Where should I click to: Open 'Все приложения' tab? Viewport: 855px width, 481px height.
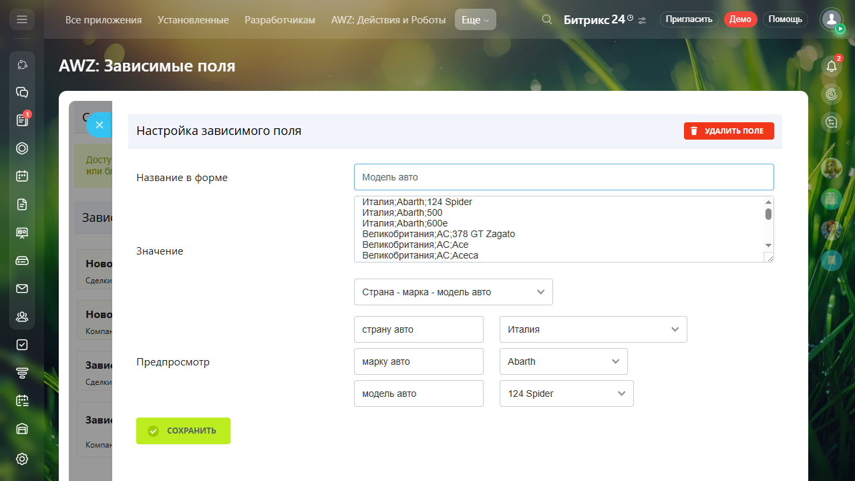pos(104,20)
